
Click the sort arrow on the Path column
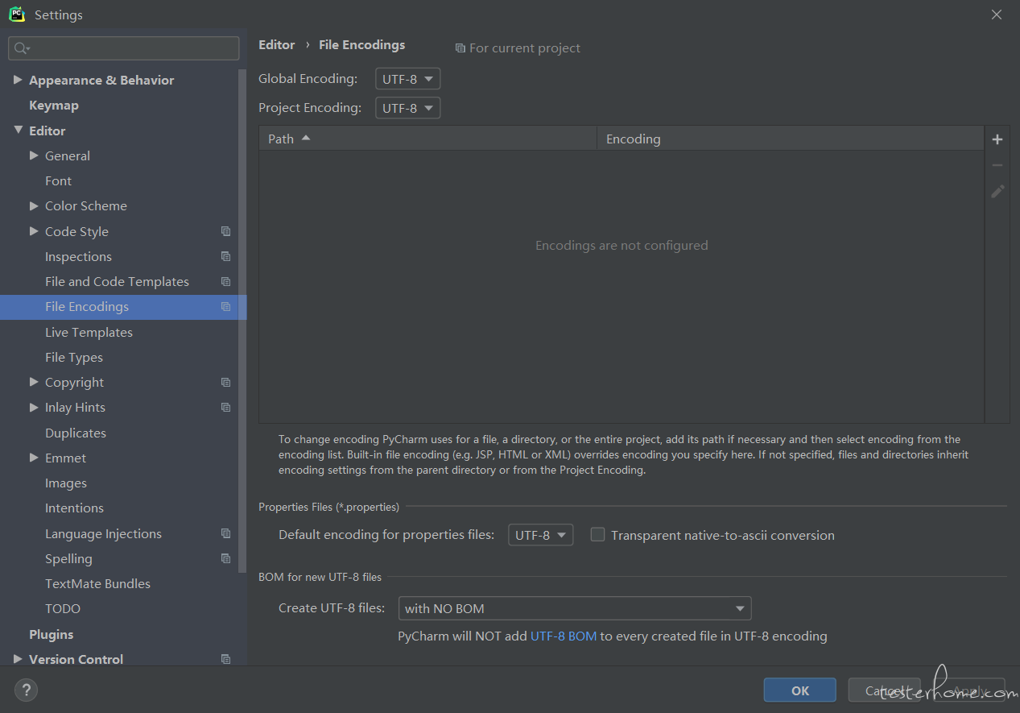point(306,138)
